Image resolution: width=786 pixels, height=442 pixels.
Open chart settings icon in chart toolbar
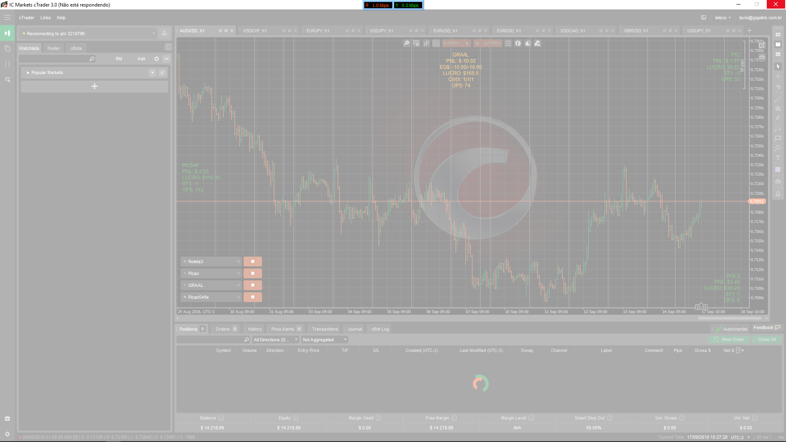tap(416, 43)
